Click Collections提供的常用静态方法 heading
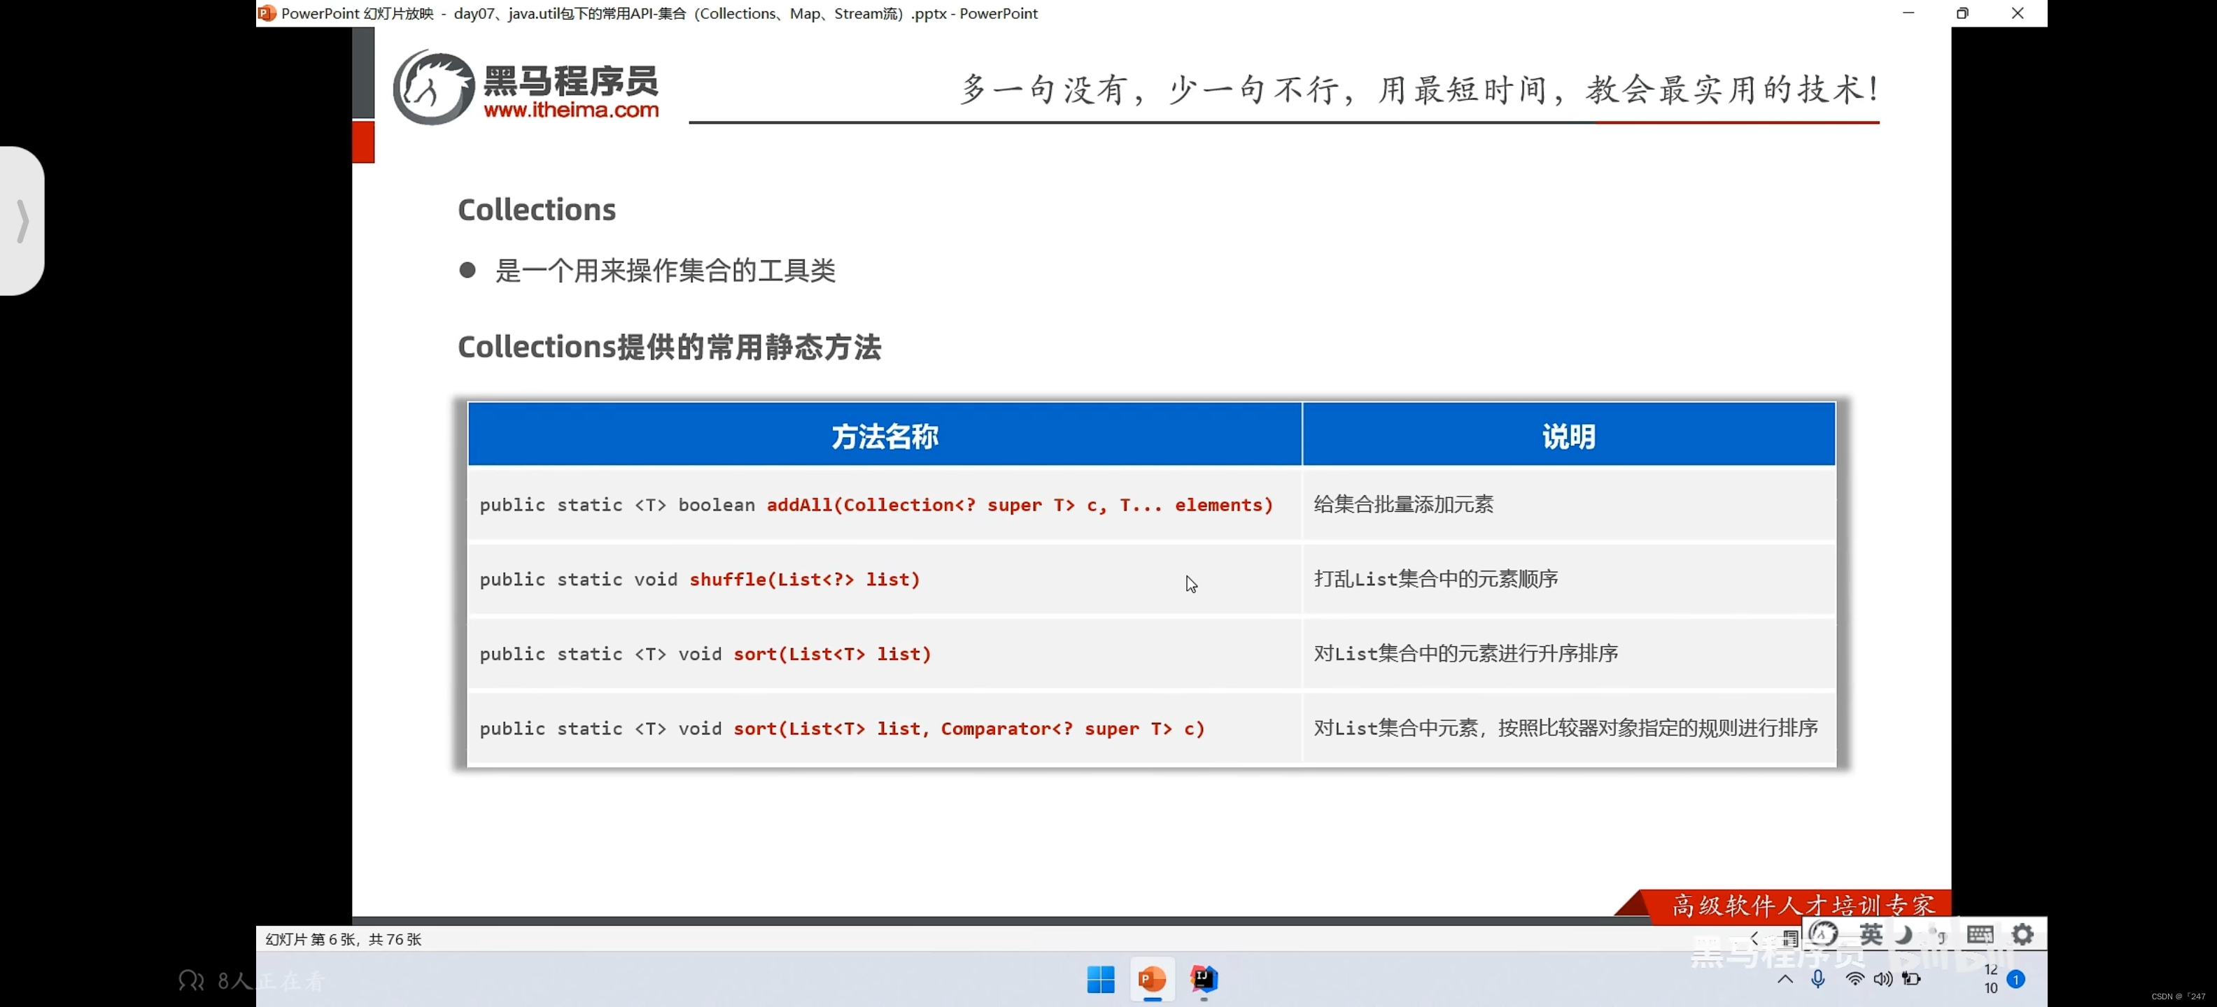 pyautogui.click(x=670, y=348)
